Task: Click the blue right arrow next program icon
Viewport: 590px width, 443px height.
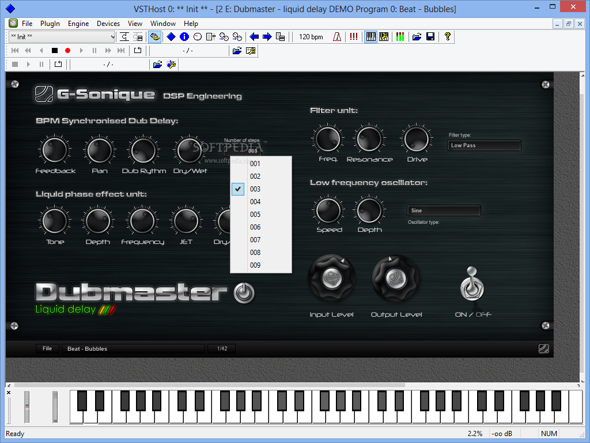Action: [x=267, y=36]
